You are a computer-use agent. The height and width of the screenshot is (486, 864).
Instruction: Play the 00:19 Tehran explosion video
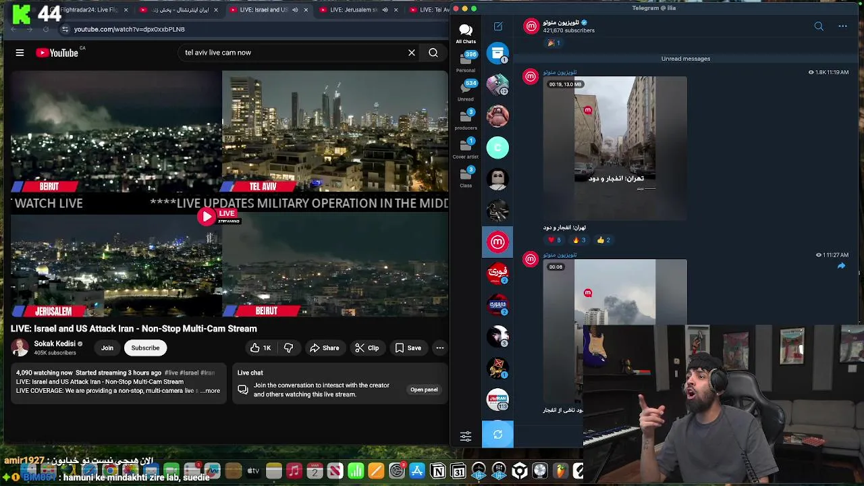(x=615, y=148)
